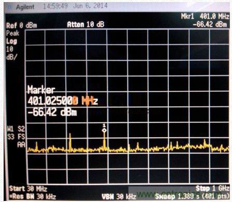The width and height of the screenshot is (232, 202).
Task: Select the Ref 0 dBm label
Action: (x=22, y=26)
